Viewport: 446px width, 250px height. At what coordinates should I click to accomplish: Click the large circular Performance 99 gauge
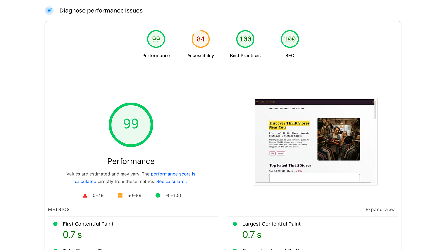[x=131, y=125]
